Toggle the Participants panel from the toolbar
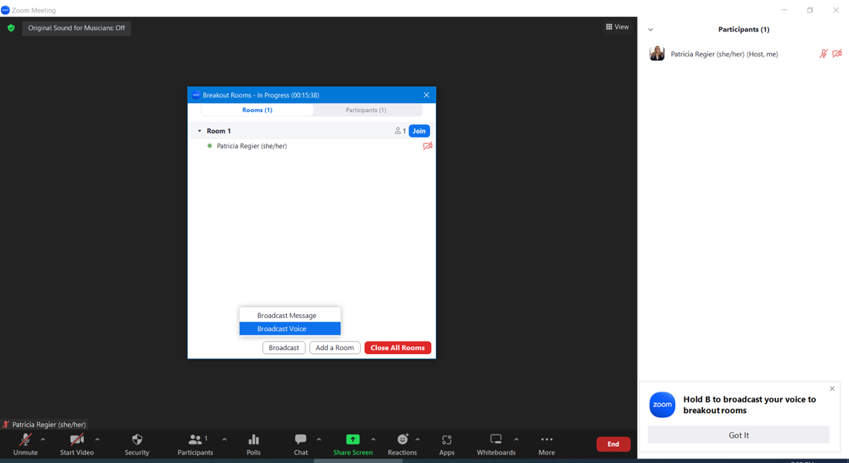Viewport: 849px width, 463px height. pyautogui.click(x=195, y=444)
